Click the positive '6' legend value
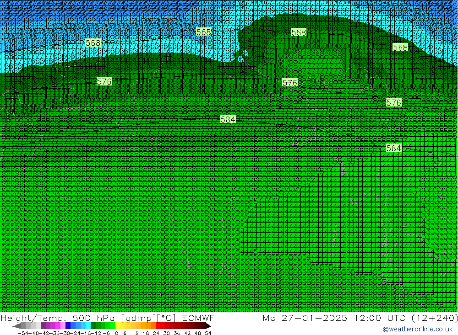 tap(125, 333)
